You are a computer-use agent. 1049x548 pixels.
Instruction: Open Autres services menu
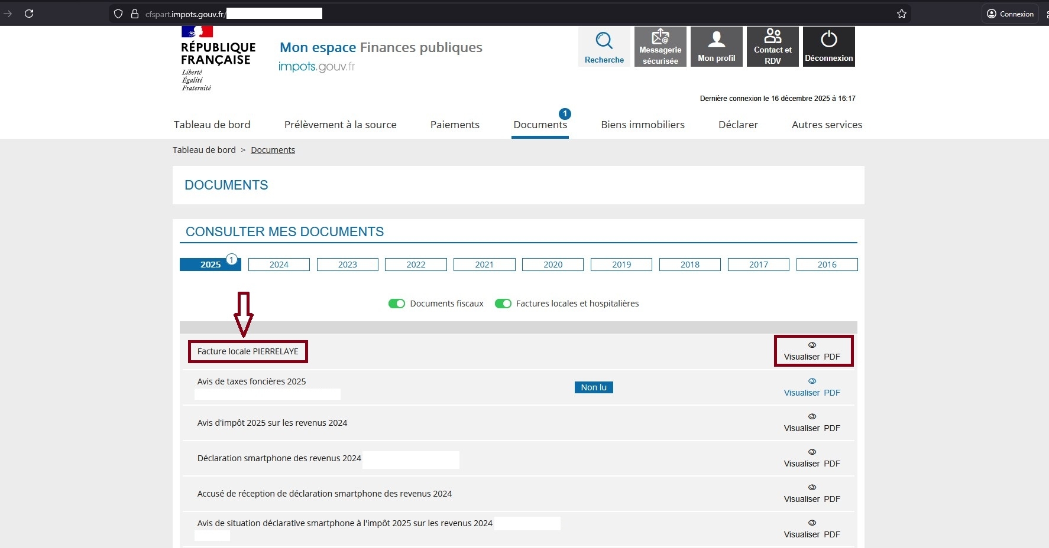[x=826, y=125]
